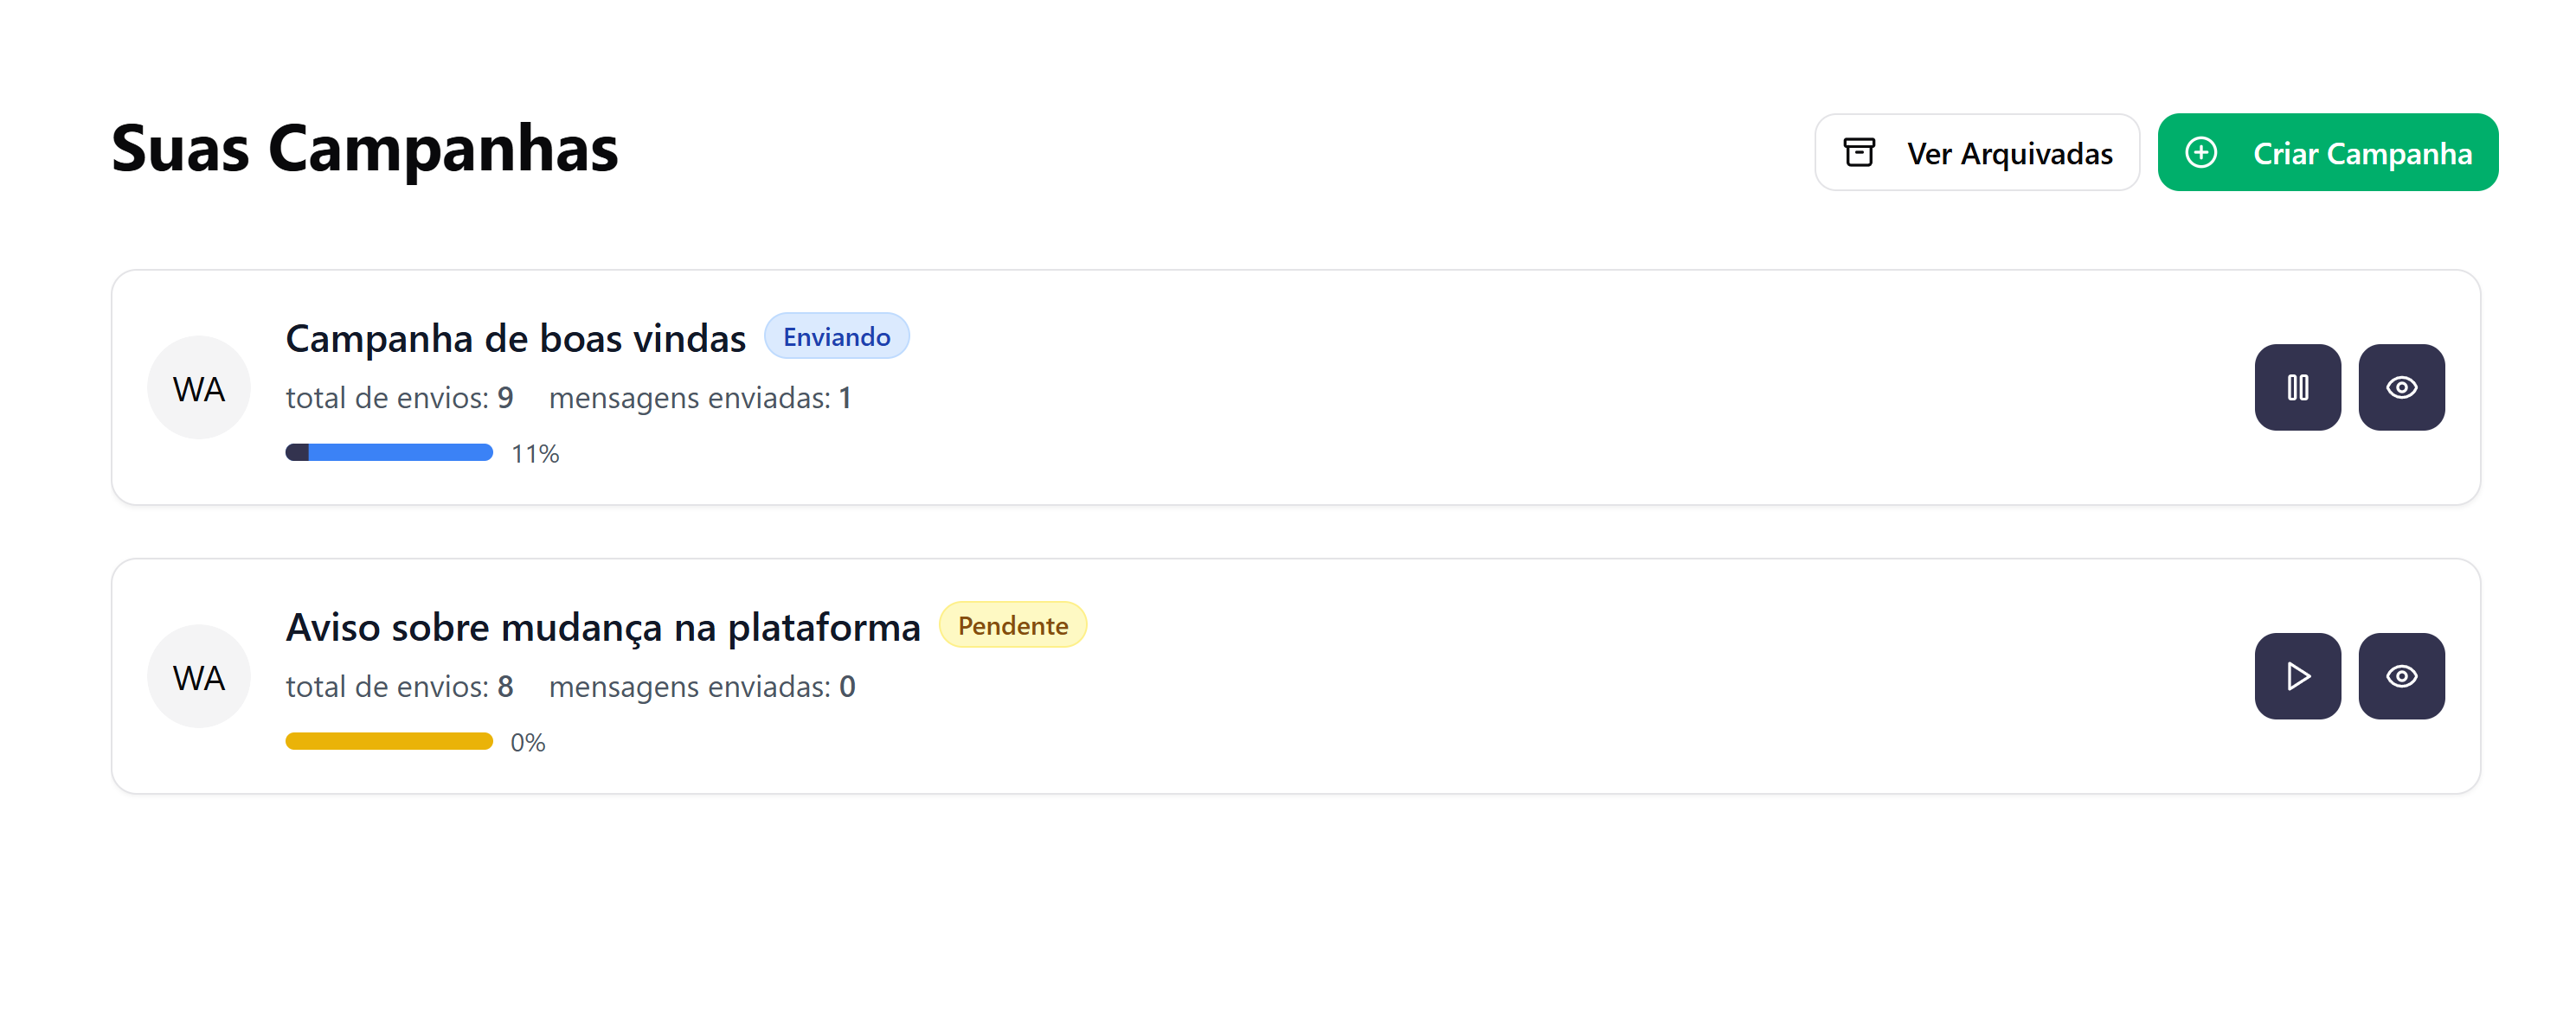The height and width of the screenshot is (1023, 2576).
Task: Click the blue 11% progress bar
Action: (x=389, y=452)
